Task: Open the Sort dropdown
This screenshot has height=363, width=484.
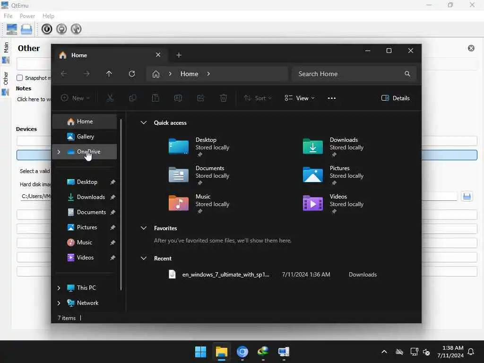Action: click(x=258, y=98)
